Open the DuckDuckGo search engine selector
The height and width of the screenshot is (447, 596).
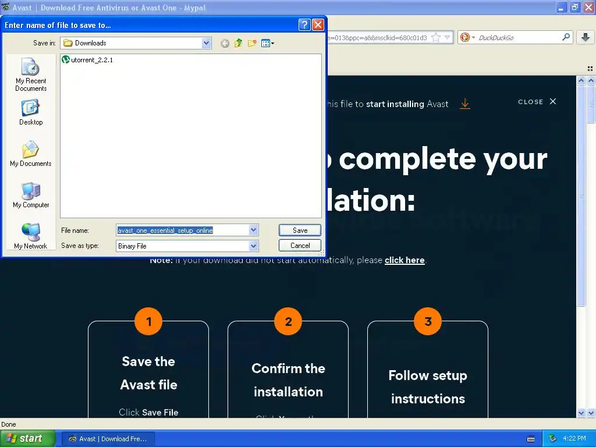467,37
